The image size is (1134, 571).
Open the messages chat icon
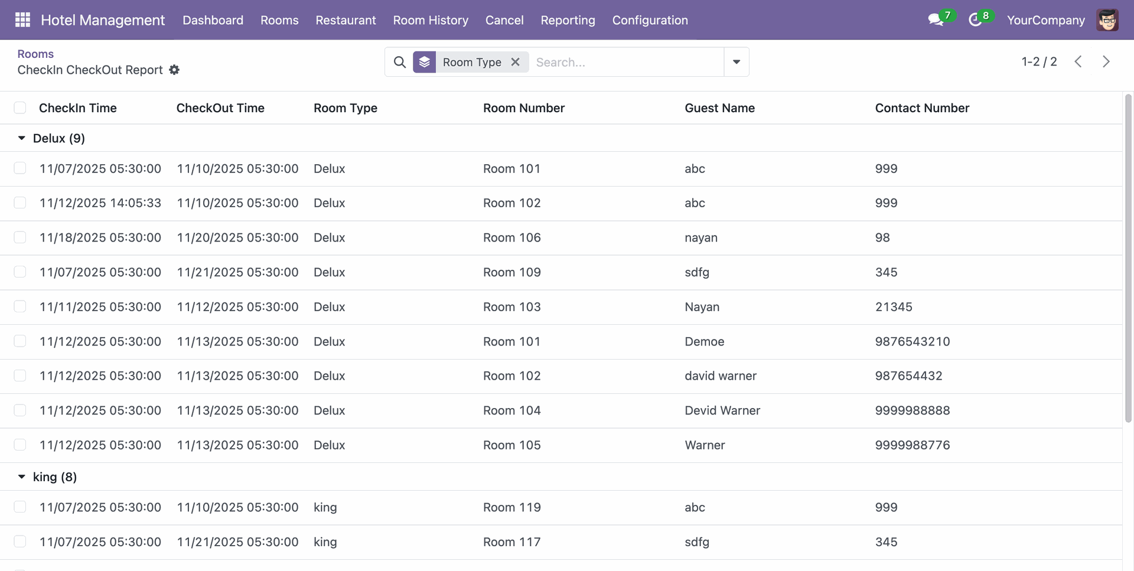click(x=935, y=20)
